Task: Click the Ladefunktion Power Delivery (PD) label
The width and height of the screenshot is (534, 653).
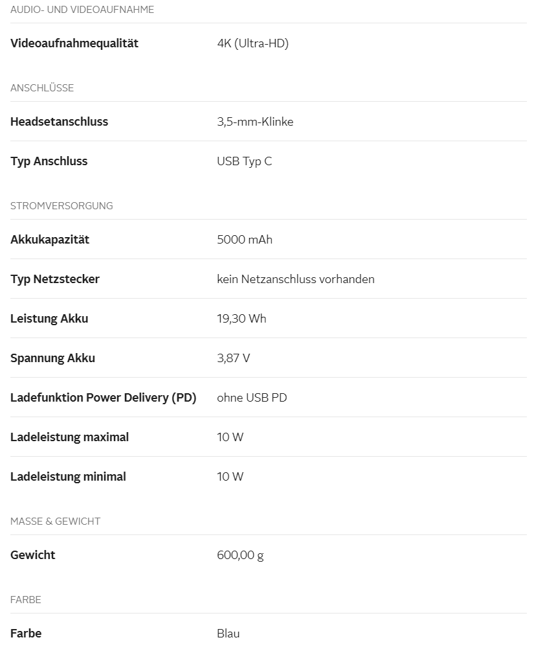Action: (x=103, y=398)
